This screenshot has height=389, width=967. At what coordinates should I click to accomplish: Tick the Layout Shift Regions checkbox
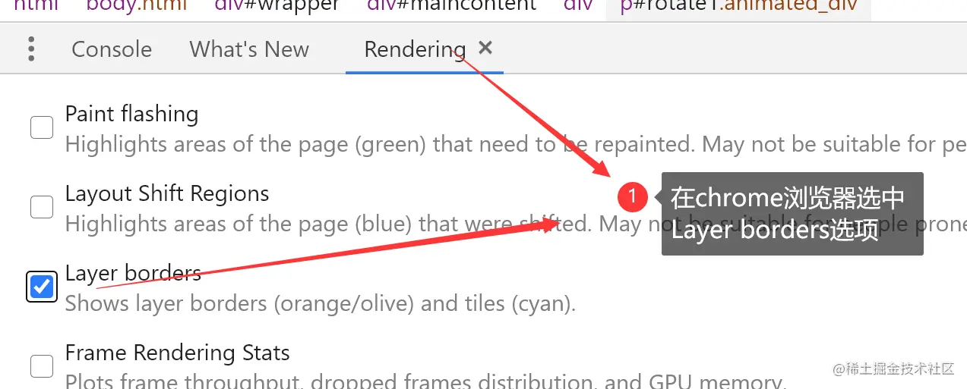point(42,207)
